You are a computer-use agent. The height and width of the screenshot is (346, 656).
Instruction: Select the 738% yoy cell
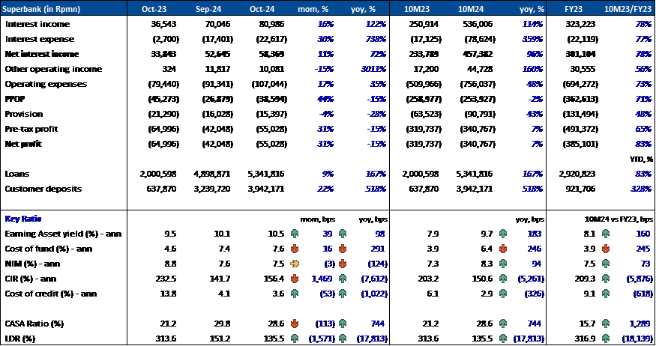376,39
